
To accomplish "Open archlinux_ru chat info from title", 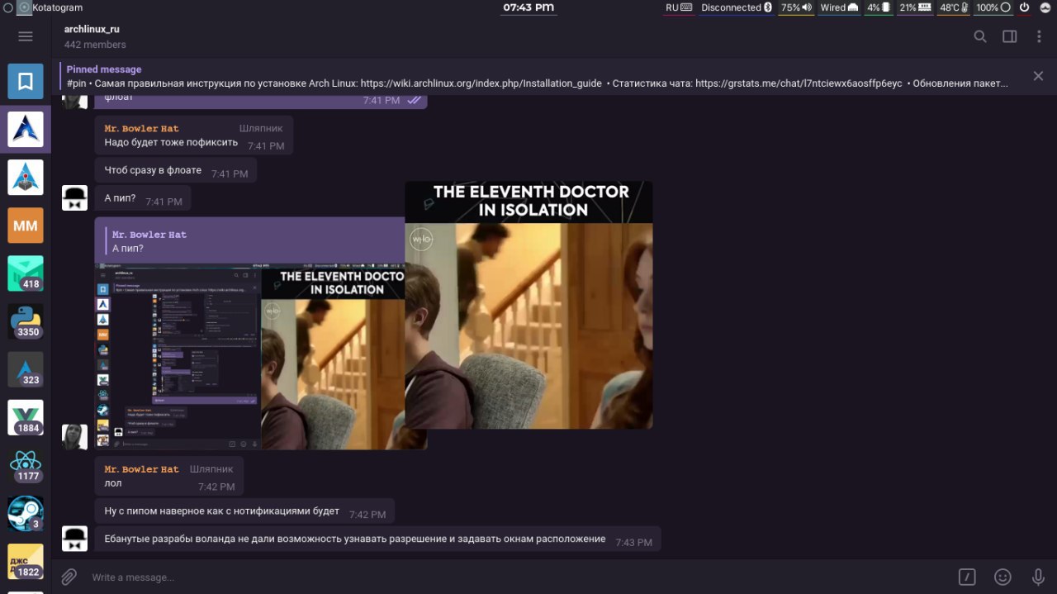I will [92, 29].
